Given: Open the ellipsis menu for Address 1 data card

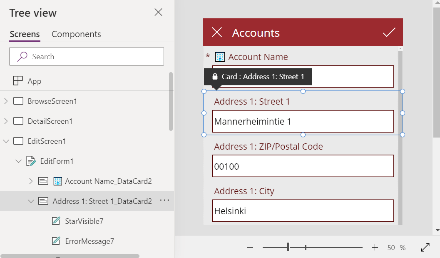Looking at the screenshot, I should click(x=164, y=200).
